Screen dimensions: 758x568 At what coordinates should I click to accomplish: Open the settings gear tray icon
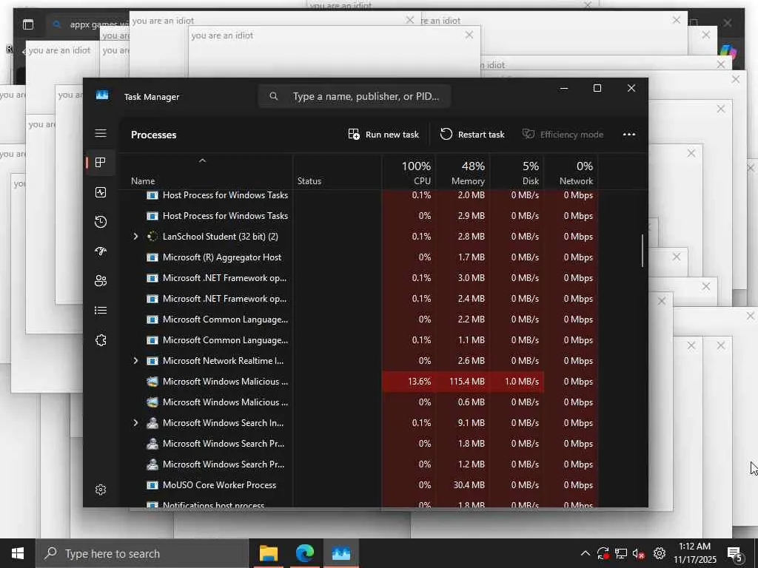point(660,553)
